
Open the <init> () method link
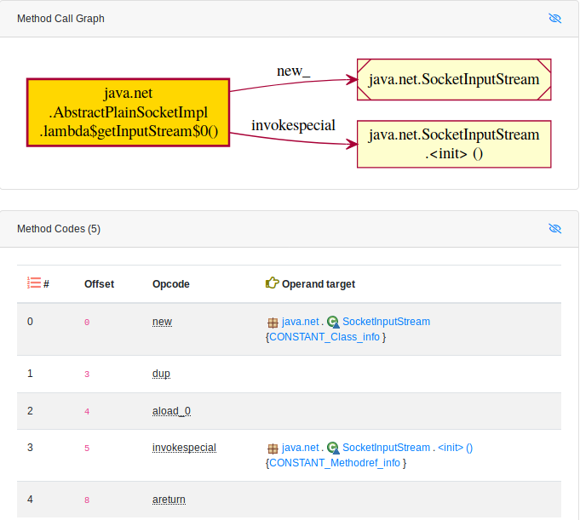tap(455, 448)
